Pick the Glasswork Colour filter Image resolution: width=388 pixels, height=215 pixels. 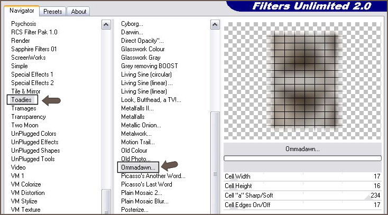(x=143, y=49)
